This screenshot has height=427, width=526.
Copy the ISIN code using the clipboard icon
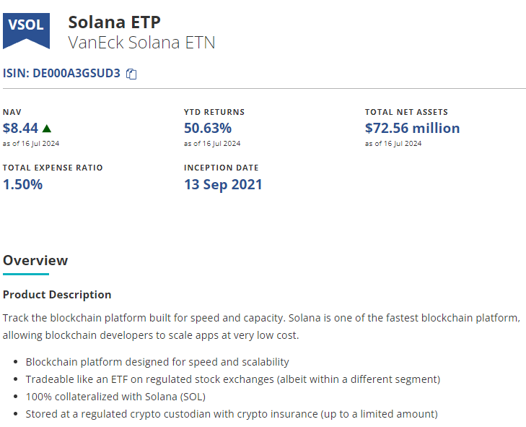(131, 74)
